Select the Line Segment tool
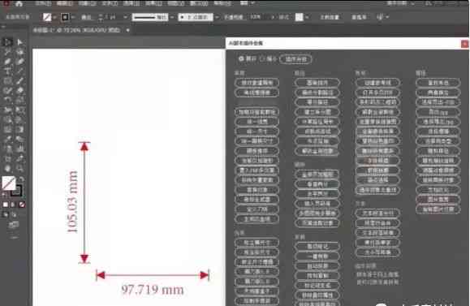 [x=19, y=71]
